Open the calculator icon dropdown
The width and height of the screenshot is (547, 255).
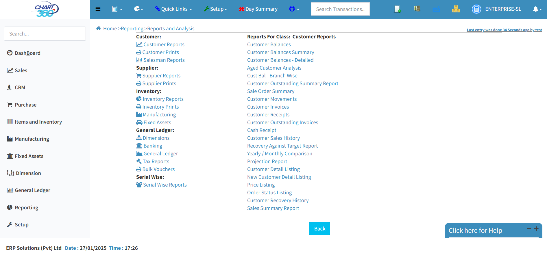pyautogui.click(x=117, y=9)
